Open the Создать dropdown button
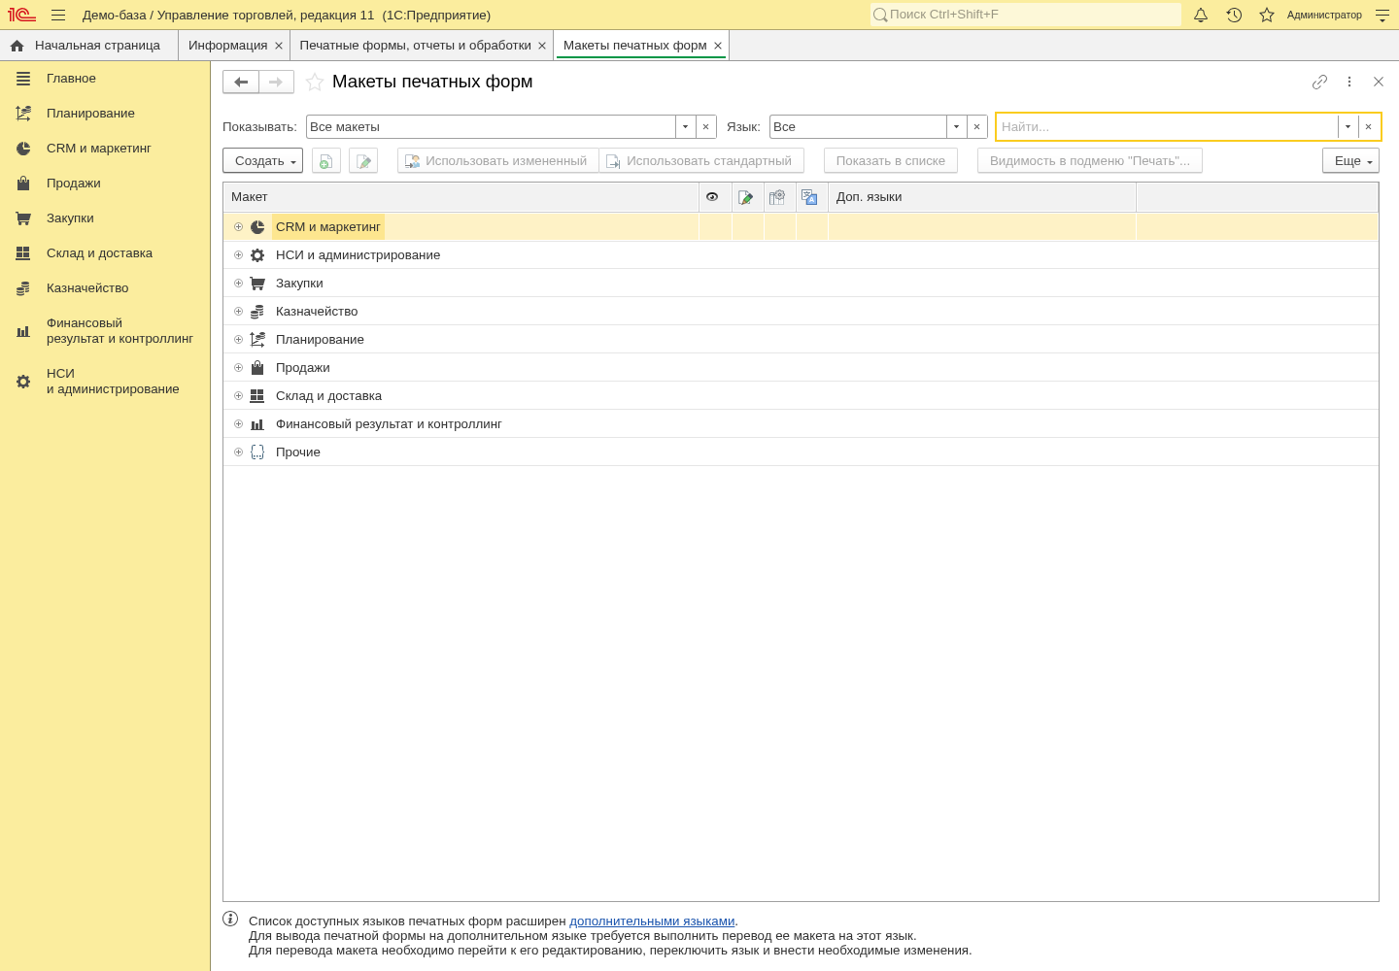This screenshot has width=1399, height=971. click(262, 161)
